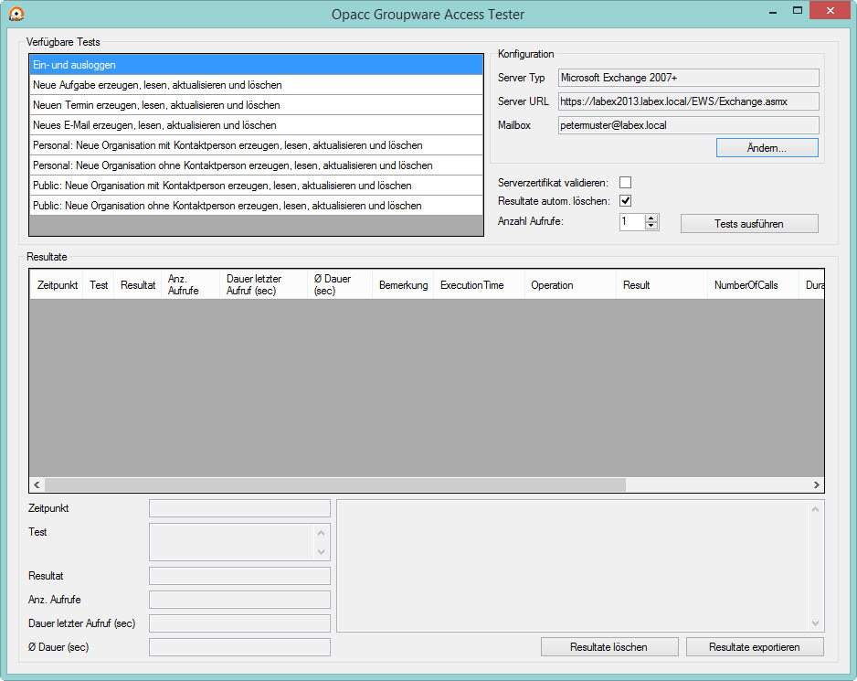Click the results grid right scroll arrow
The width and height of the screenshot is (857, 681).
click(816, 484)
